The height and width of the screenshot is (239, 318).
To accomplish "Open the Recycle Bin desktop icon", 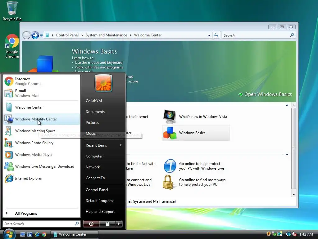I will coord(12,11).
